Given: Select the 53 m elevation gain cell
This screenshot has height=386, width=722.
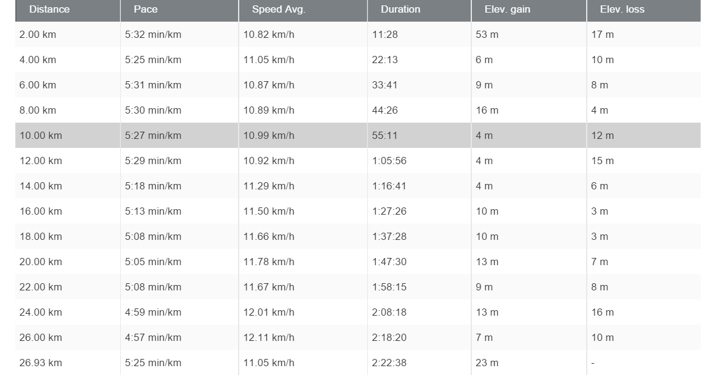Looking at the screenshot, I should (x=487, y=35).
